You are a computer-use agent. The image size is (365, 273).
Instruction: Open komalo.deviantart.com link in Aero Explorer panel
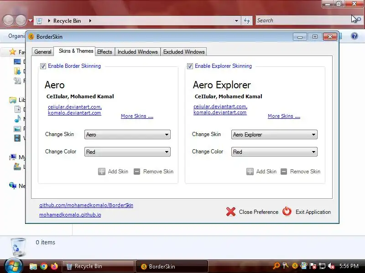(x=220, y=112)
